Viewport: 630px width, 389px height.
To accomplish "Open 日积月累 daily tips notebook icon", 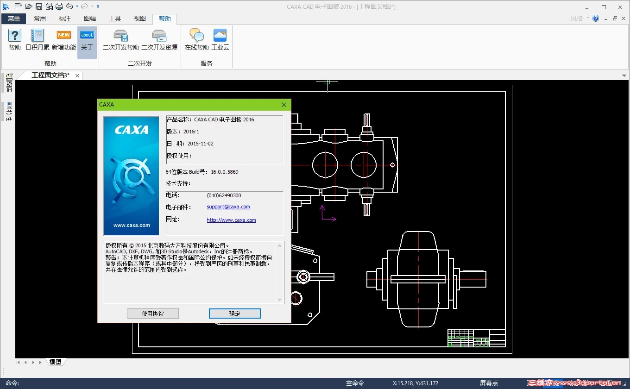I will click(38, 40).
